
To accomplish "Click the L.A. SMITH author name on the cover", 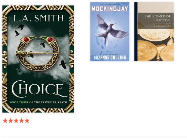I will (x=39, y=18).
